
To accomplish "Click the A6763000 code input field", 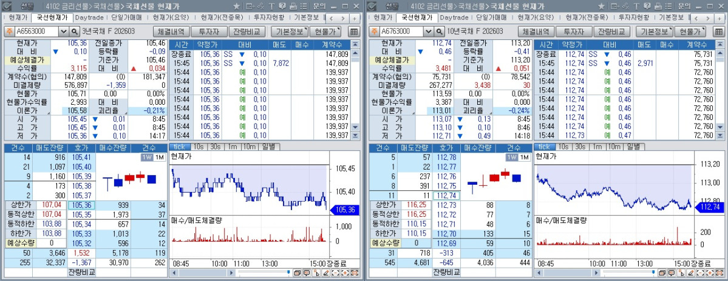I will (401, 31).
